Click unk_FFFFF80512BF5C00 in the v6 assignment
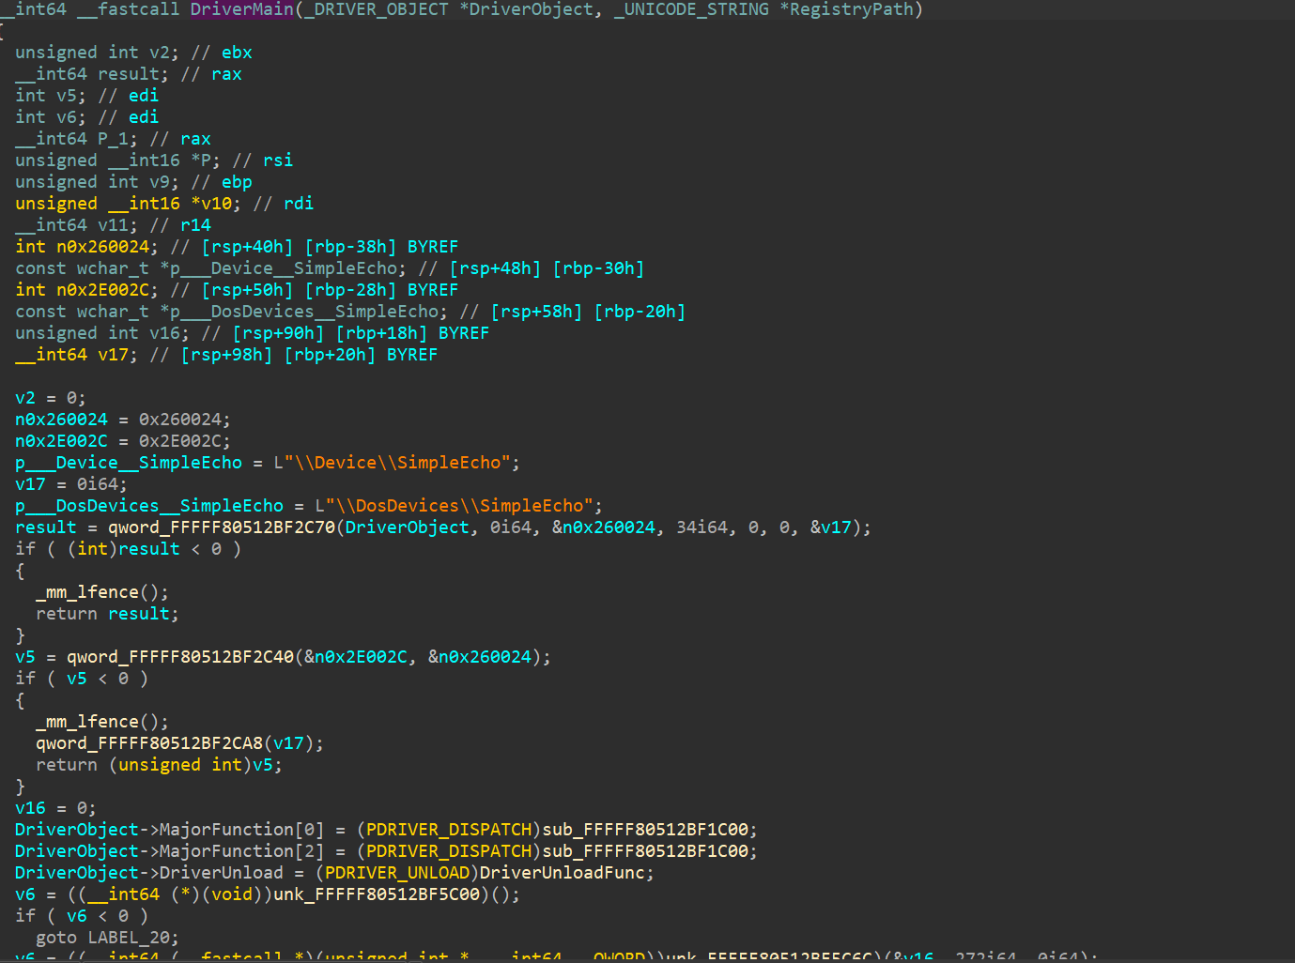 [377, 894]
